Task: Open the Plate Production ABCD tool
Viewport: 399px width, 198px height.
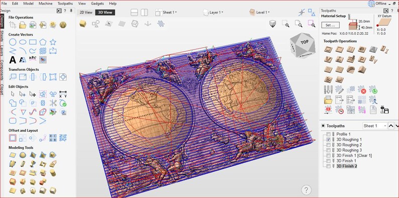Action: click(x=53, y=138)
